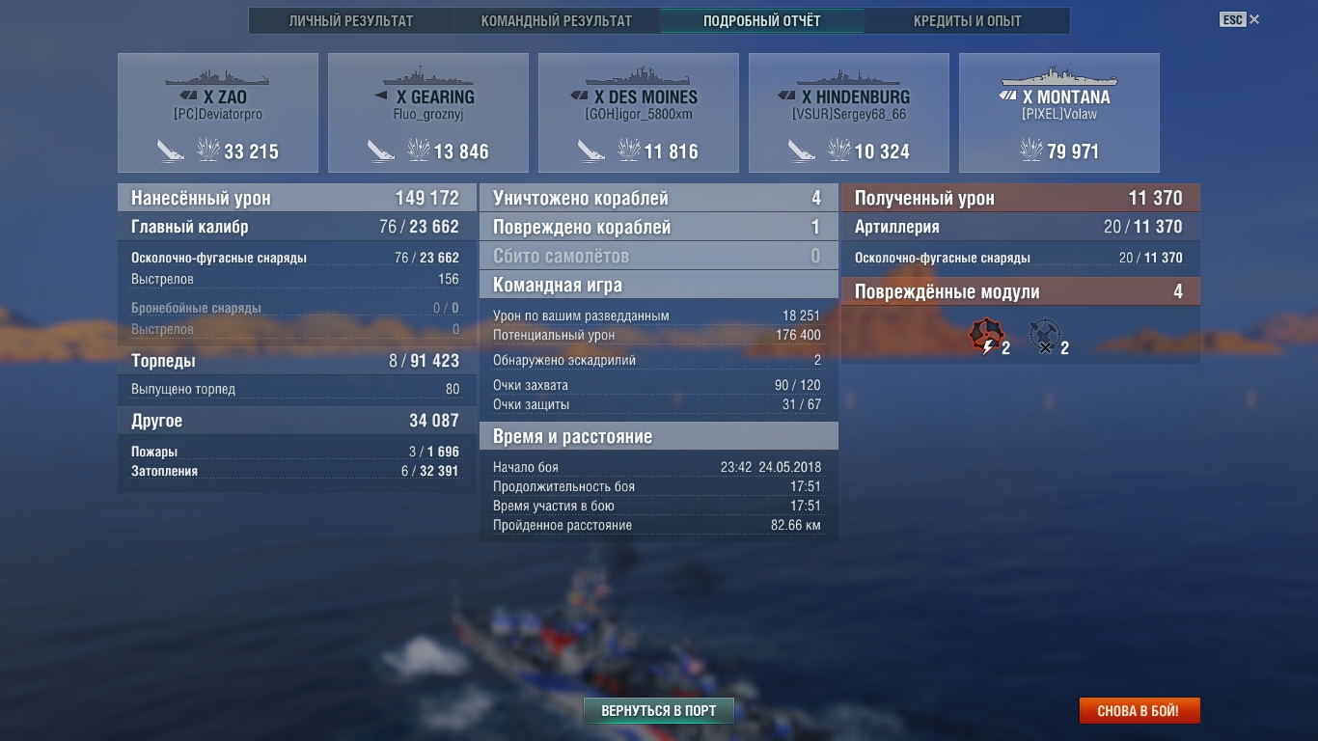Click the damage explosion icon on Zao card
This screenshot has width=1318, height=741.
[207, 151]
